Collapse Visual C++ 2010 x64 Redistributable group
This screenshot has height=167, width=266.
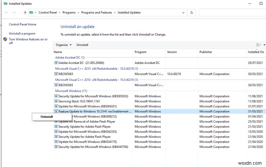[x=97, y=69]
